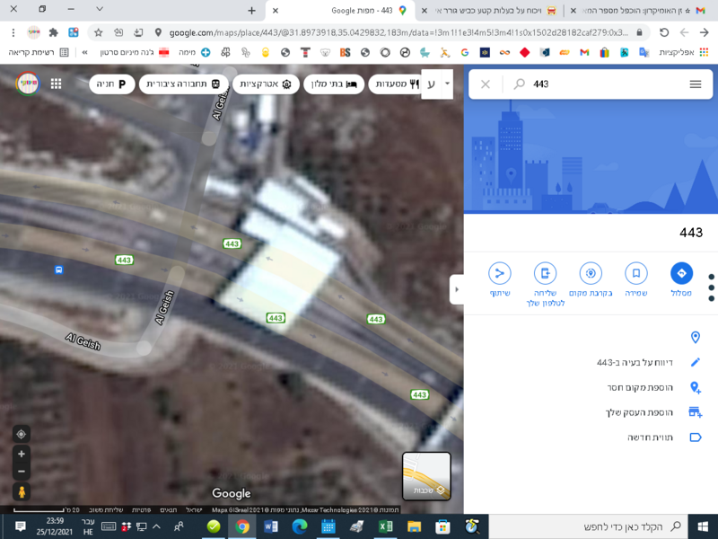Screen dimensions: 718x539
Task: Open the hamburger menu in search box
Action: coord(695,84)
